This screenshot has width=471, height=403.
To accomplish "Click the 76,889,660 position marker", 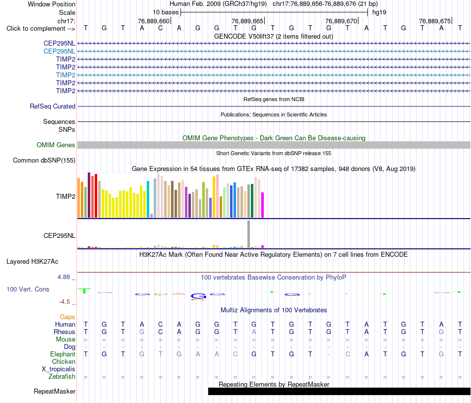I will (154, 21).
